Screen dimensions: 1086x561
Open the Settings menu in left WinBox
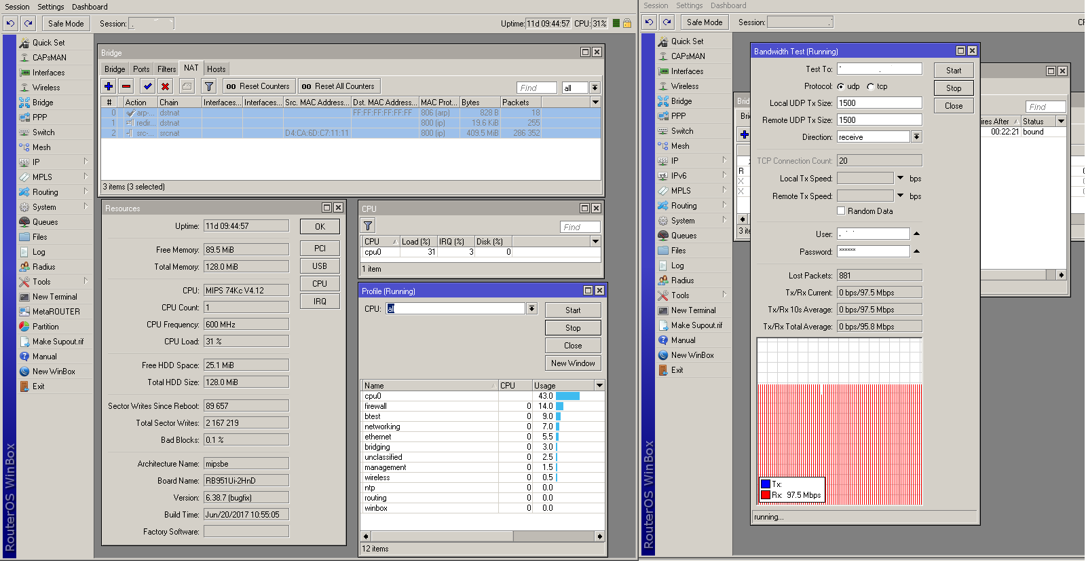tap(51, 7)
